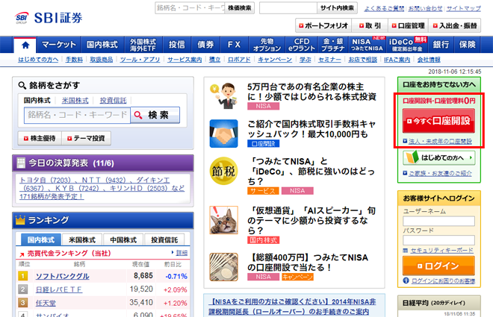Select 投資信託 in search panel

[114, 101]
